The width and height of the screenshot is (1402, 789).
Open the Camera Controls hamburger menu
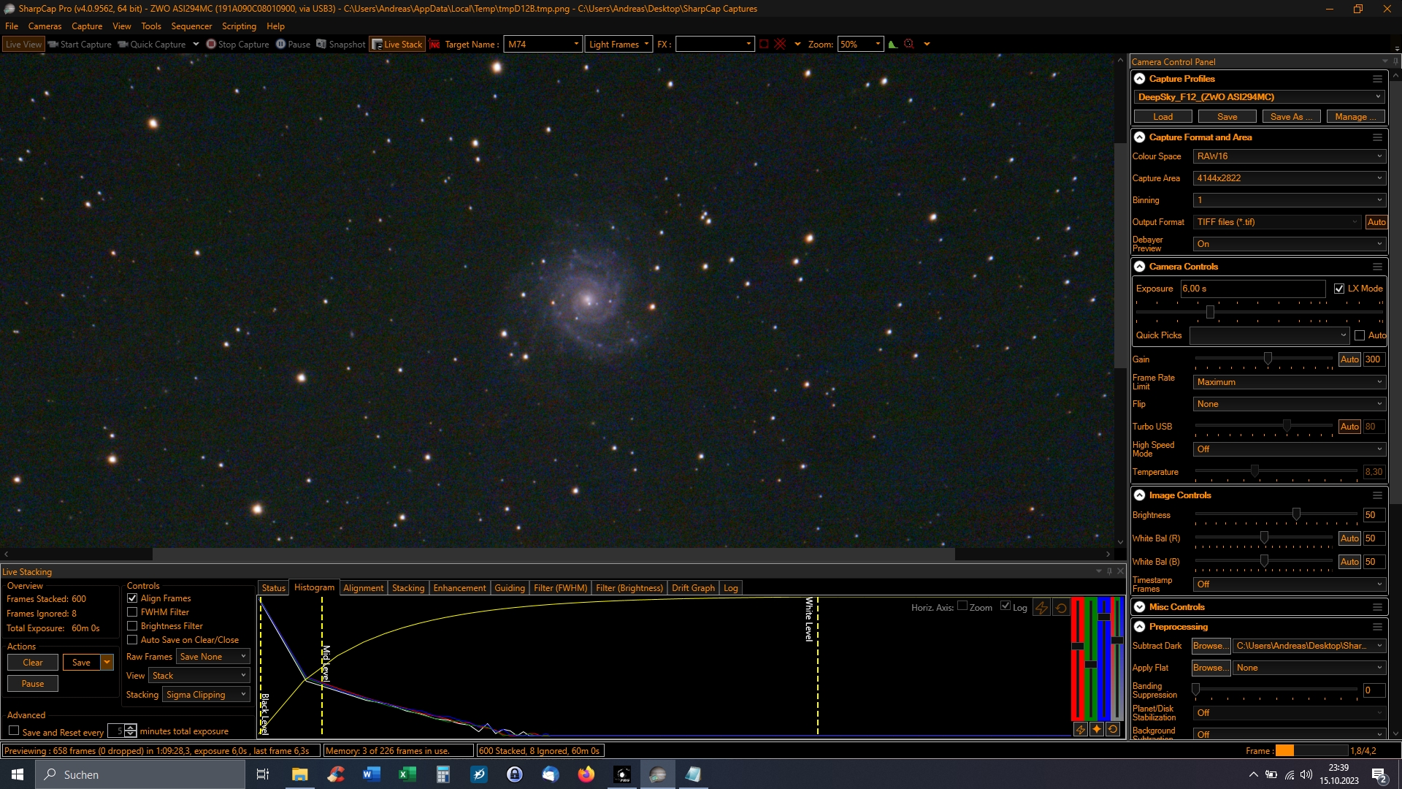tap(1377, 267)
